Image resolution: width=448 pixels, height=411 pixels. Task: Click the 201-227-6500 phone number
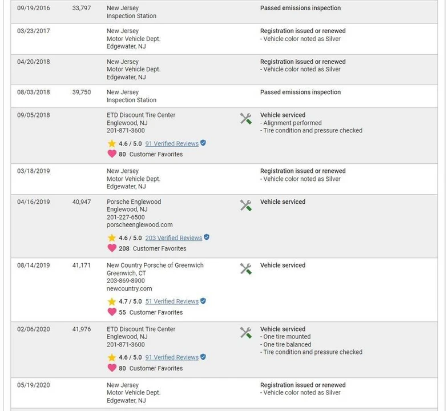pyautogui.click(x=126, y=217)
